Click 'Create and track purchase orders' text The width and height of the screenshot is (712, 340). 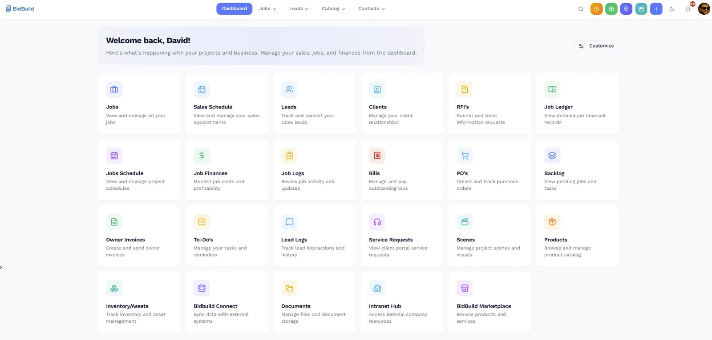pyautogui.click(x=487, y=185)
